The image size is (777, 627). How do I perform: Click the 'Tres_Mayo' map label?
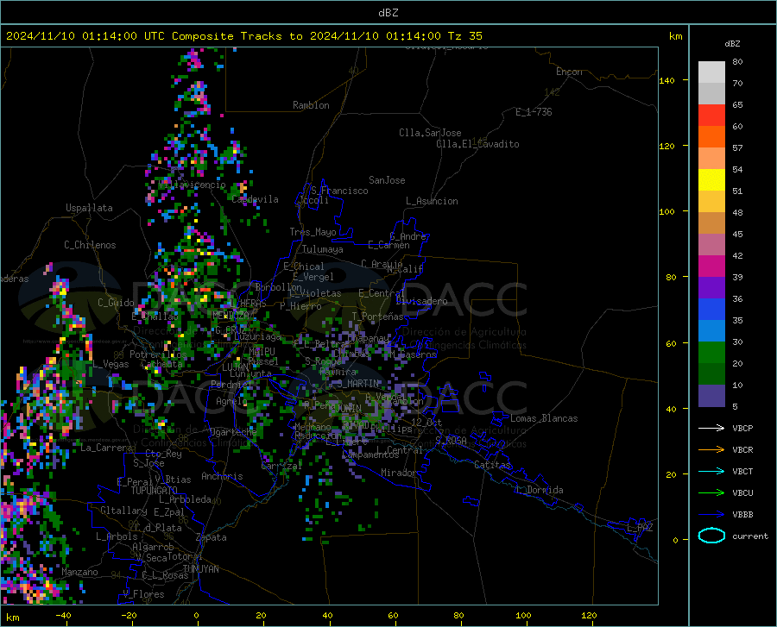313,232
